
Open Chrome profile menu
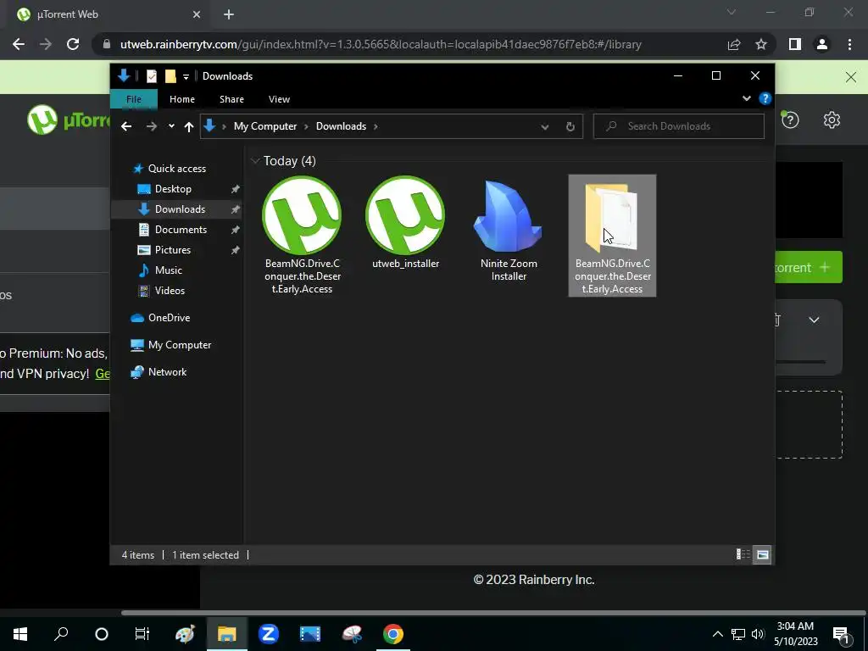coord(822,44)
